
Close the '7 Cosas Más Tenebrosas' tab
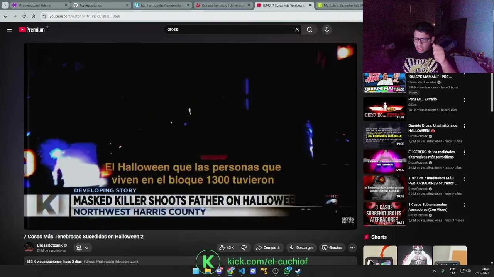(x=310, y=5)
